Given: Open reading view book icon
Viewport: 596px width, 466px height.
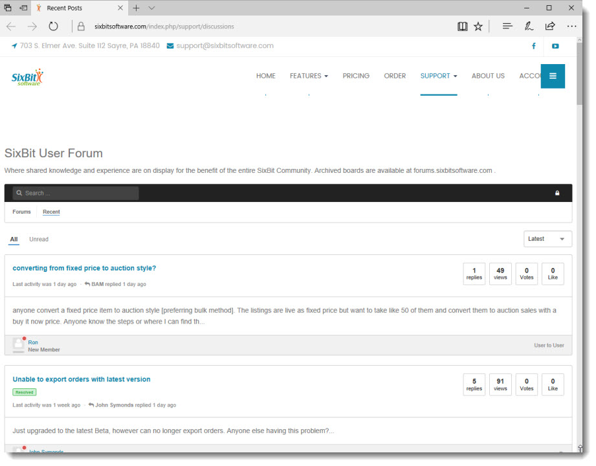Looking at the screenshot, I should click(x=462, y=27).
